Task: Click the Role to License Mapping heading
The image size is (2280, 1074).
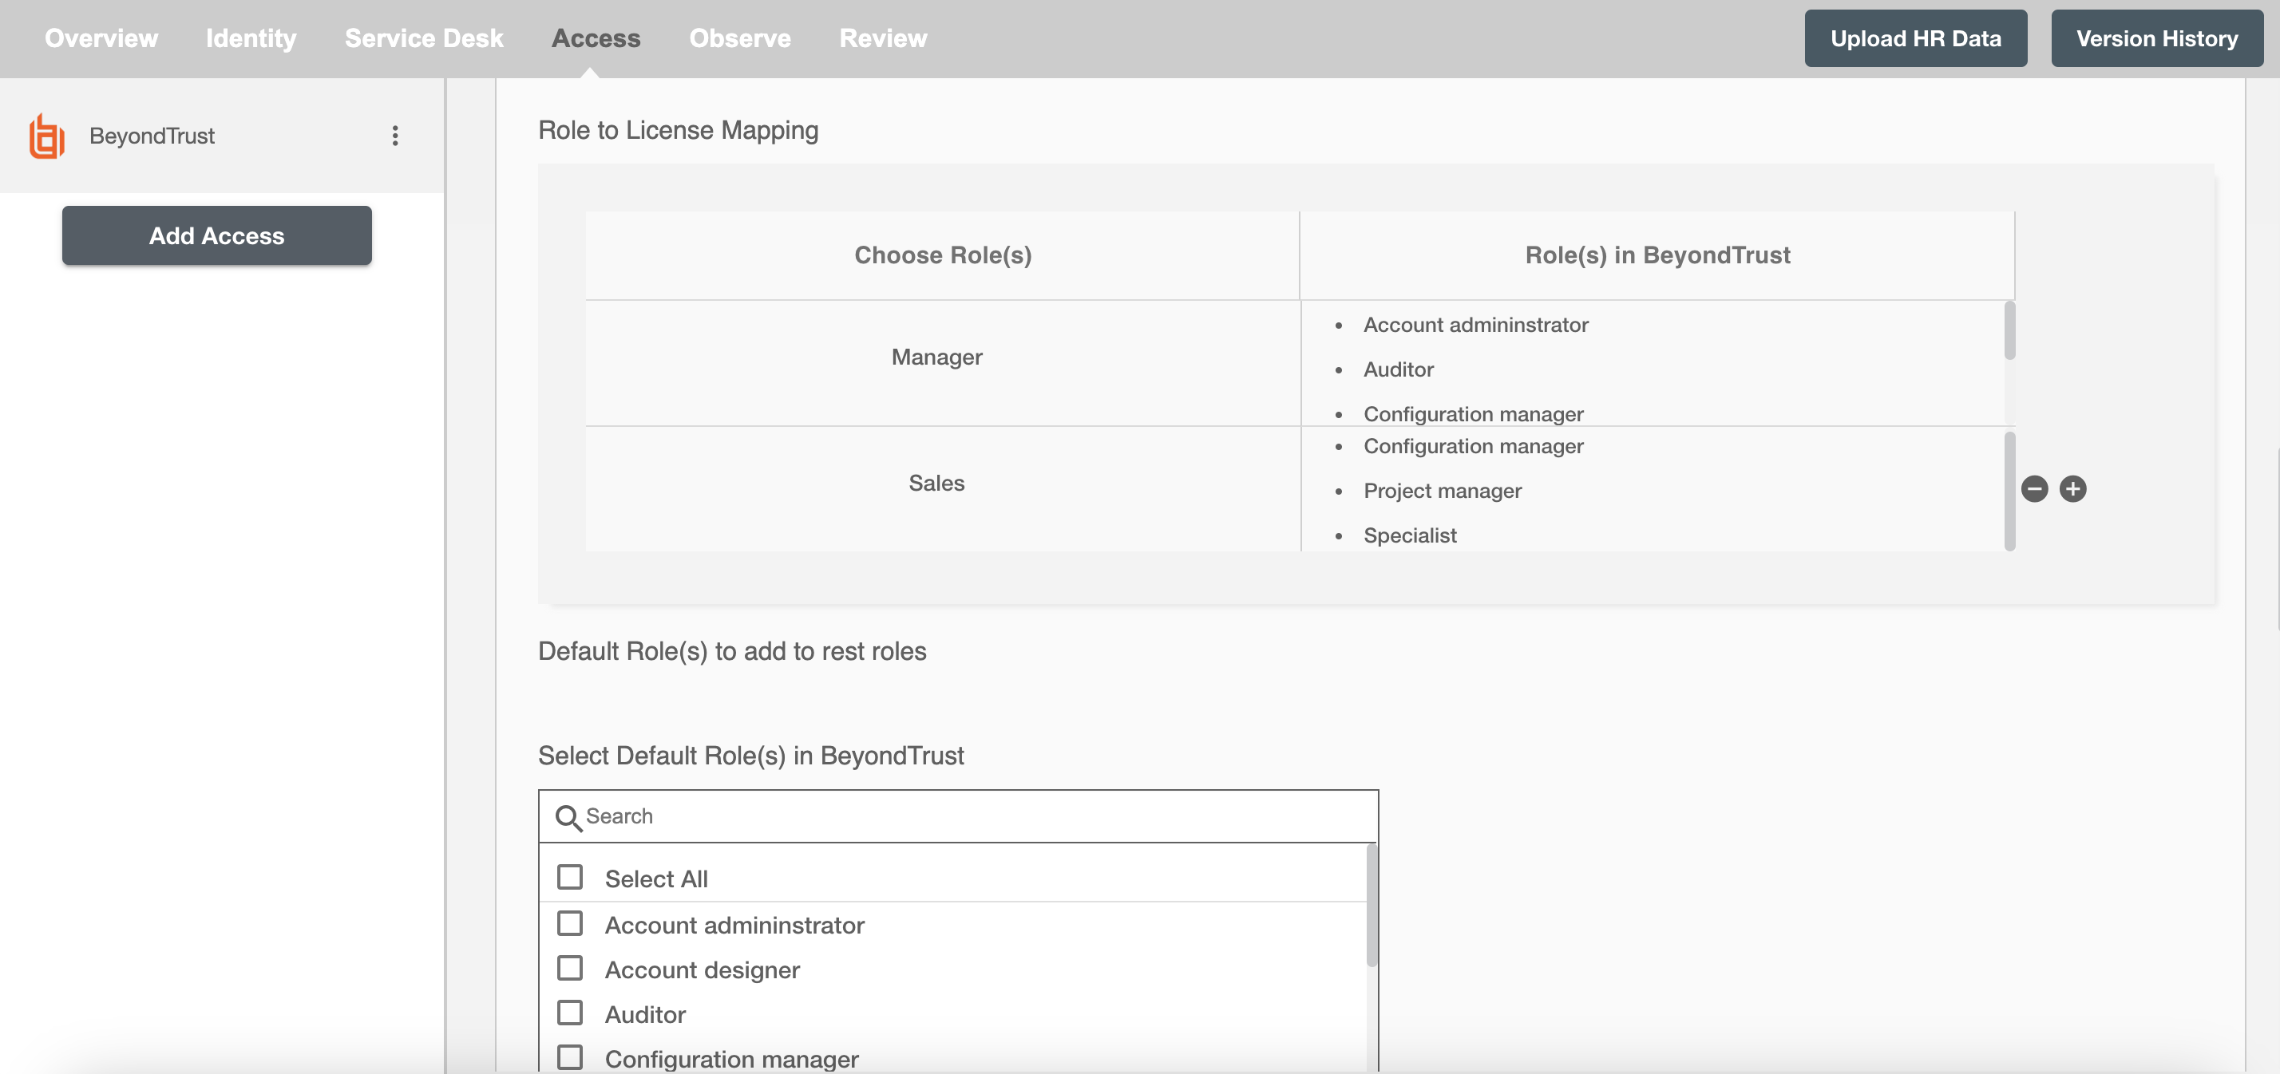Action: [x=678, y=130]
